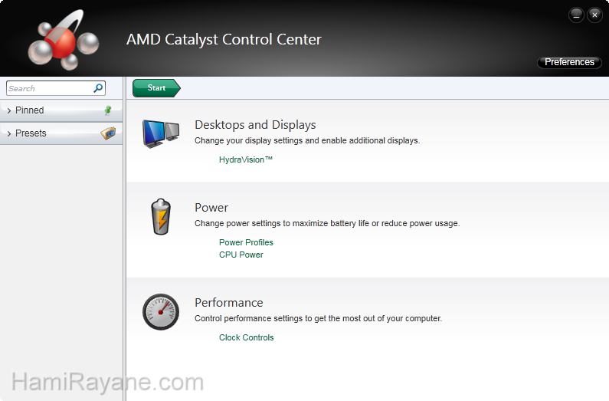Select the Performance heading
The height and width of the screenshot is (401, 609).
click(228, 303)
